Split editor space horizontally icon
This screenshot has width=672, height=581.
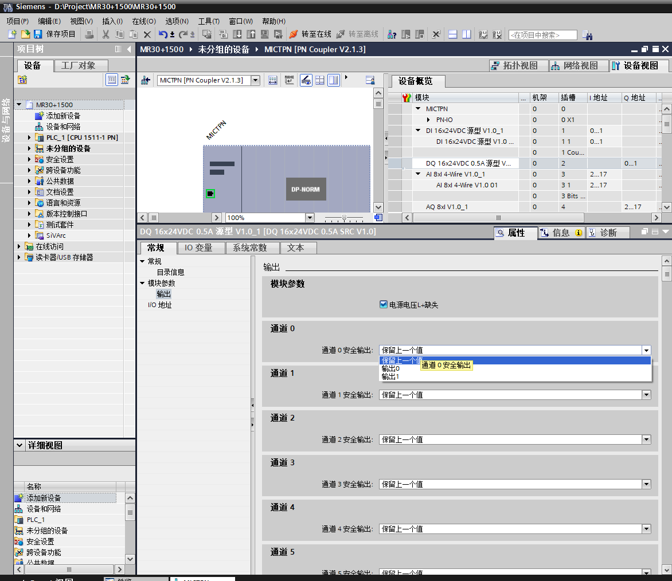coord(452,34)
